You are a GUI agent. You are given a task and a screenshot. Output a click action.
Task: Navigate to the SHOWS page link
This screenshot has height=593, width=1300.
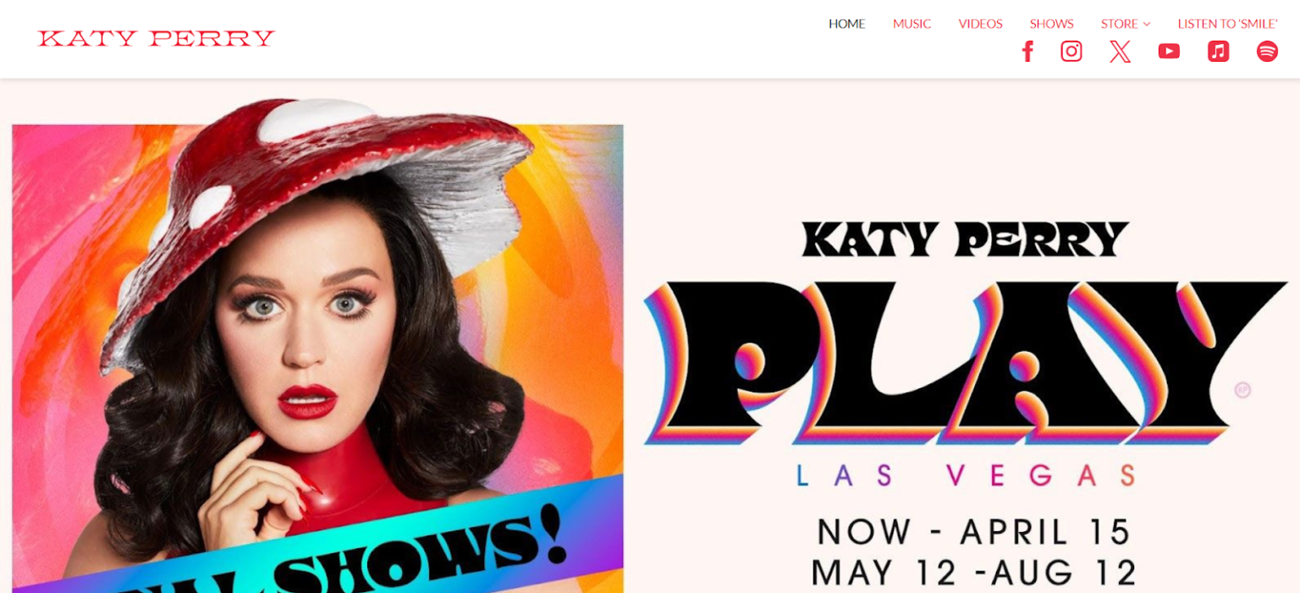coord(1051,24)
